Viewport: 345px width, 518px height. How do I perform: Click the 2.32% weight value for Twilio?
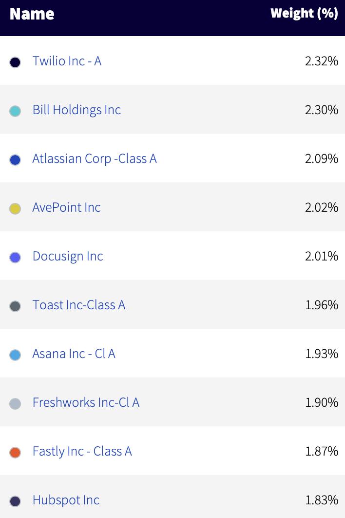pyautogui.click(x=321, y=61)
